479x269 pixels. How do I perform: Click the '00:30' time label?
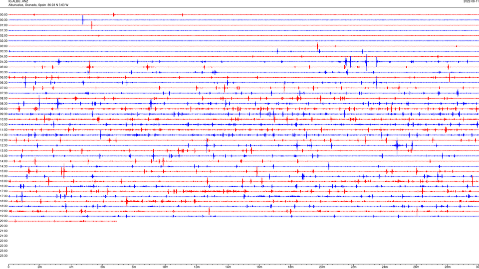[4, 20]
